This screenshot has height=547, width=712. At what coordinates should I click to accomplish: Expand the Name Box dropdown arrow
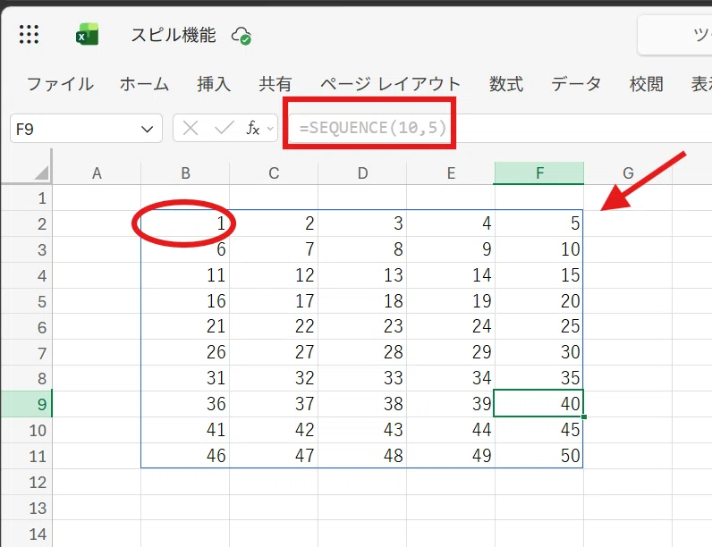click(x=147, y=130)
